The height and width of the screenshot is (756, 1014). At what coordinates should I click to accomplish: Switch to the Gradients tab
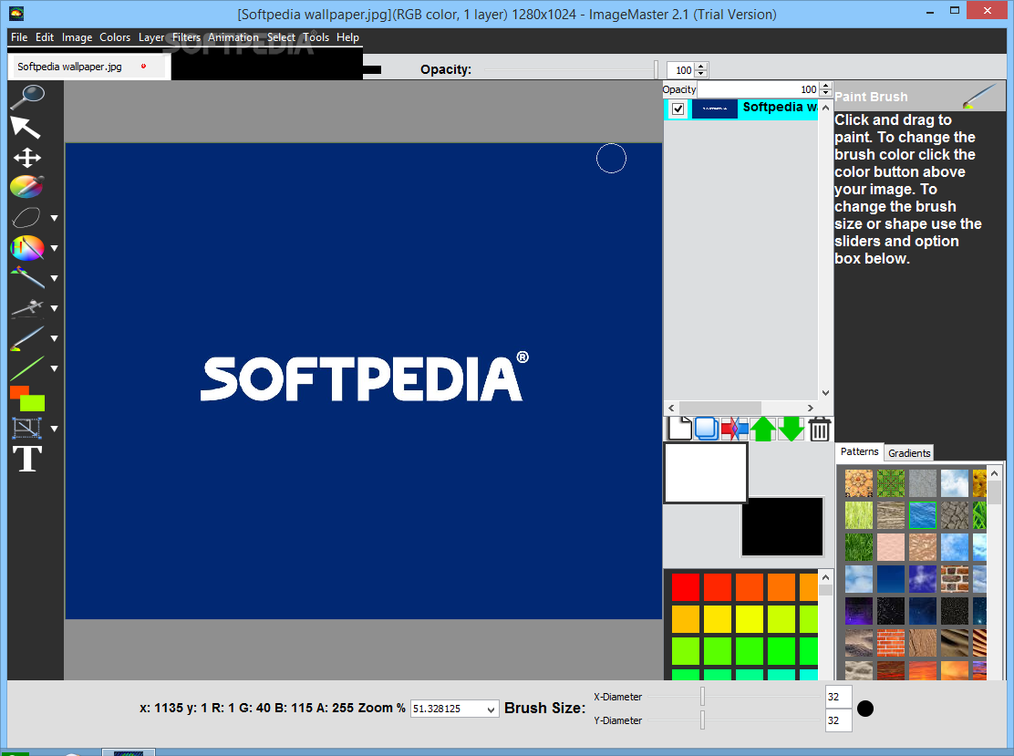pos(908,452)
